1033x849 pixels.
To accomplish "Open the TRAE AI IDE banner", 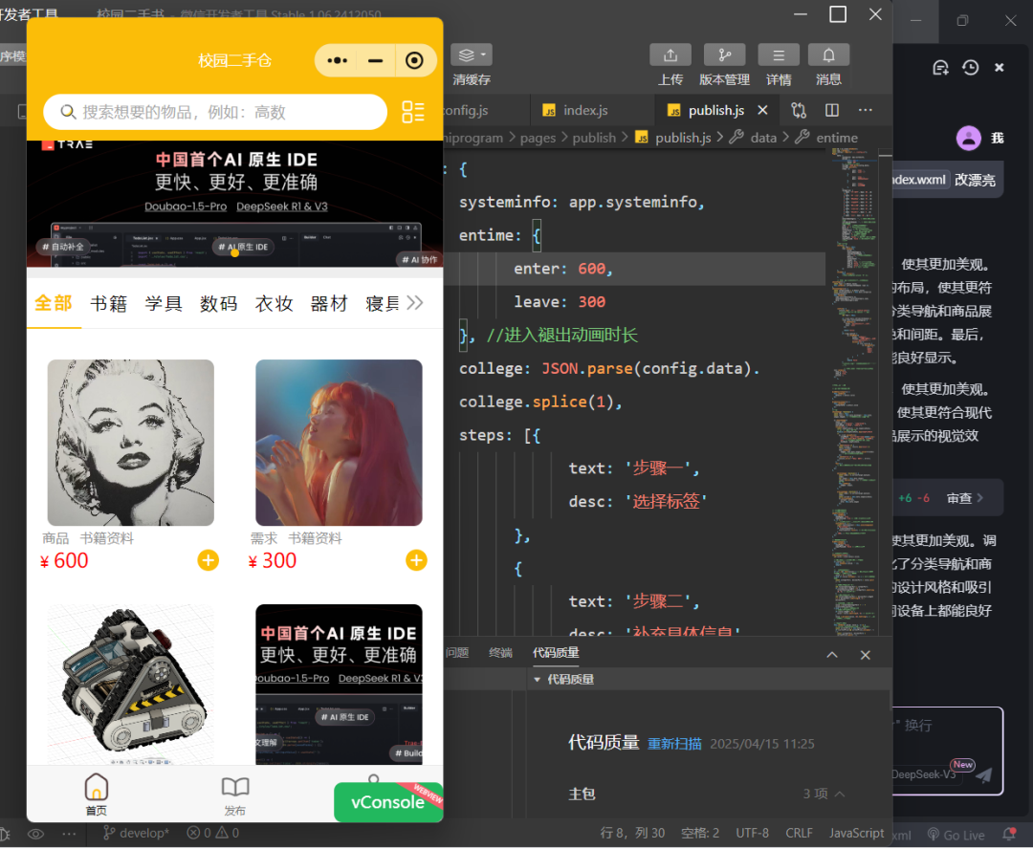I will (x=234, y=203).
